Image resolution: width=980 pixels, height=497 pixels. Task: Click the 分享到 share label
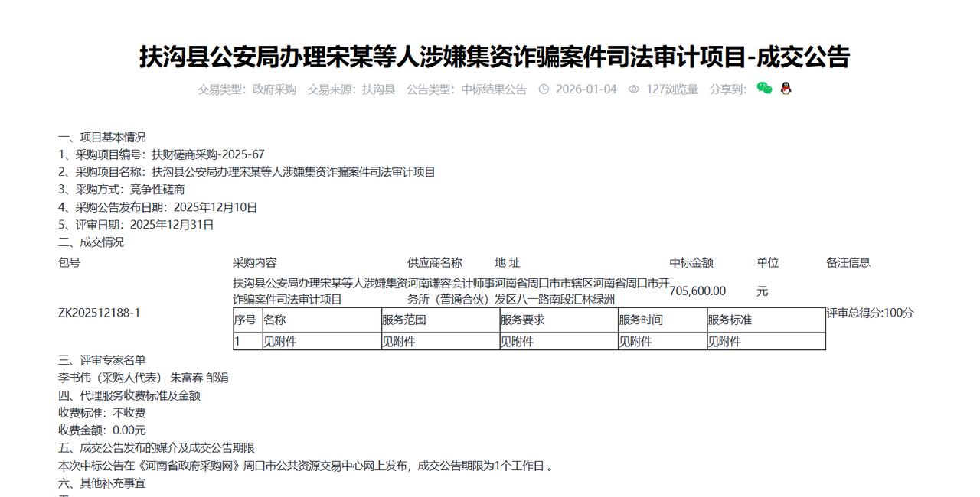(727, 89)
